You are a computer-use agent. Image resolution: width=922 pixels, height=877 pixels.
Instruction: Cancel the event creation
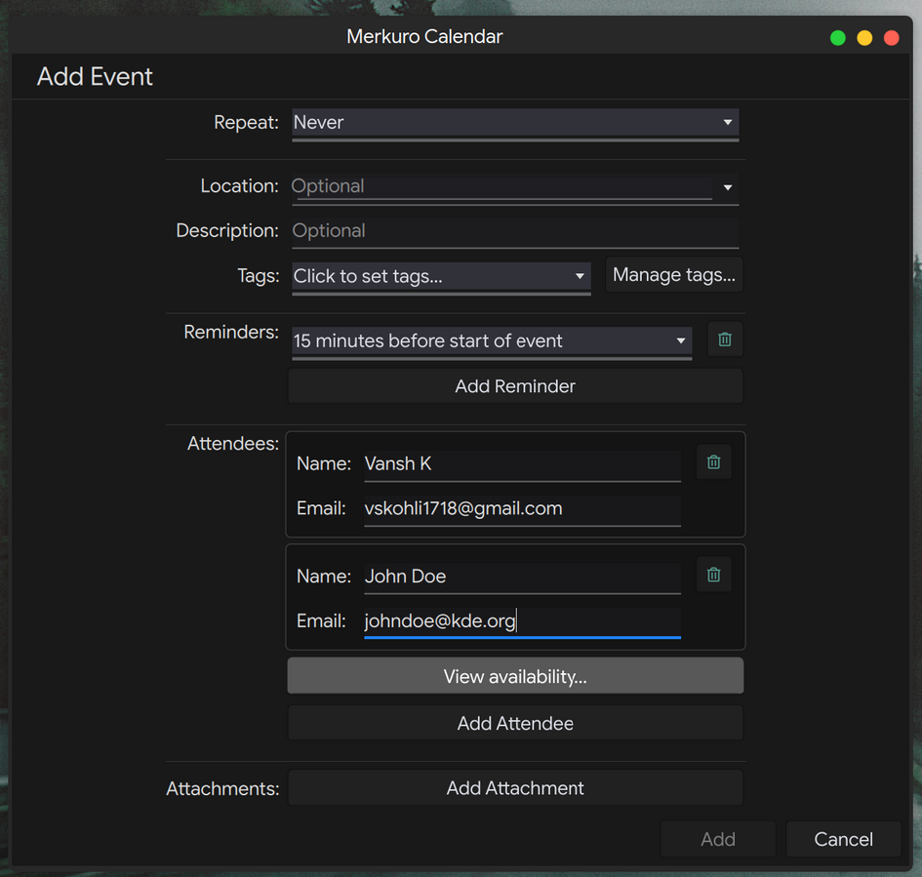(843, 839)
